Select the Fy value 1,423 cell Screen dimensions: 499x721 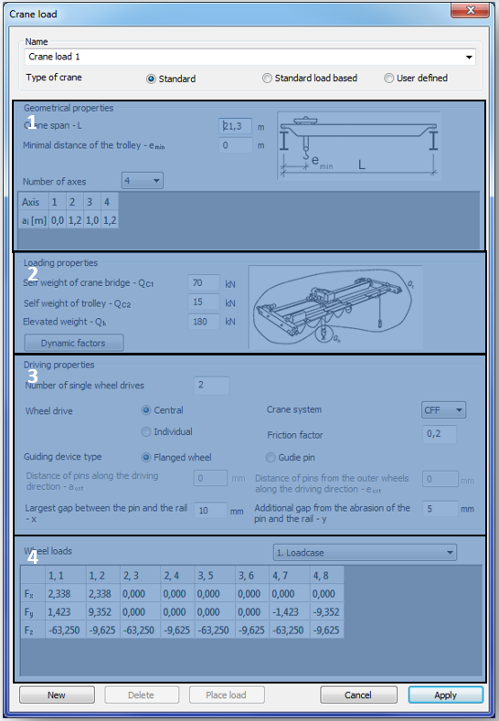tap(66, 612)
